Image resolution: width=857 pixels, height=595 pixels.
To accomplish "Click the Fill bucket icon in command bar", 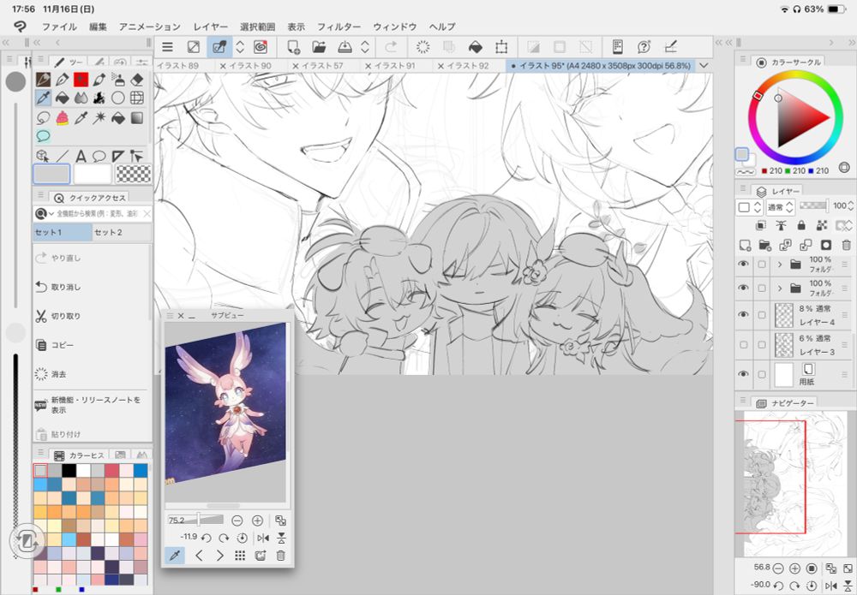I will pos(476,47).
